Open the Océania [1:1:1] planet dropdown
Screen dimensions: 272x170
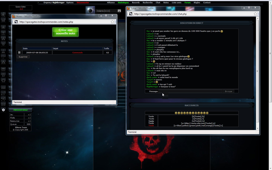[119, 11]
